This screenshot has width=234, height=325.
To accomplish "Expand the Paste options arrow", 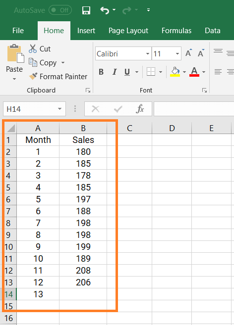I will 14,79.
